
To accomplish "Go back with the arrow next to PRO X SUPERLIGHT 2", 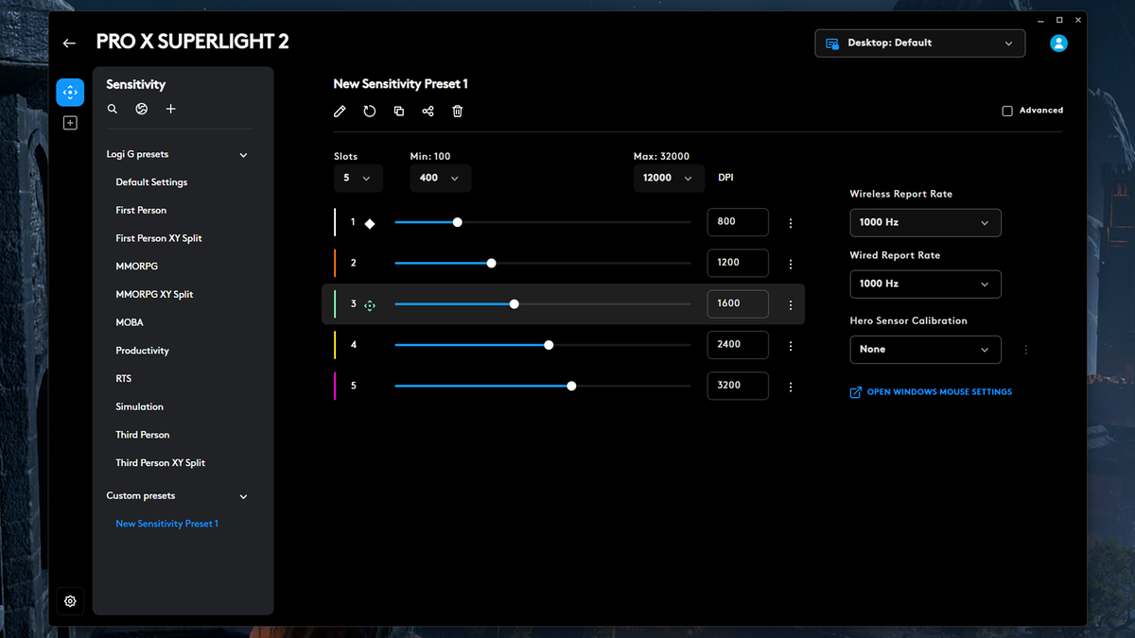I will [69, 43].
